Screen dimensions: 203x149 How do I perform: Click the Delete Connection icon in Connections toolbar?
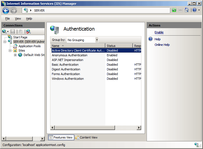pyautogui.click(x=28, y=31)
